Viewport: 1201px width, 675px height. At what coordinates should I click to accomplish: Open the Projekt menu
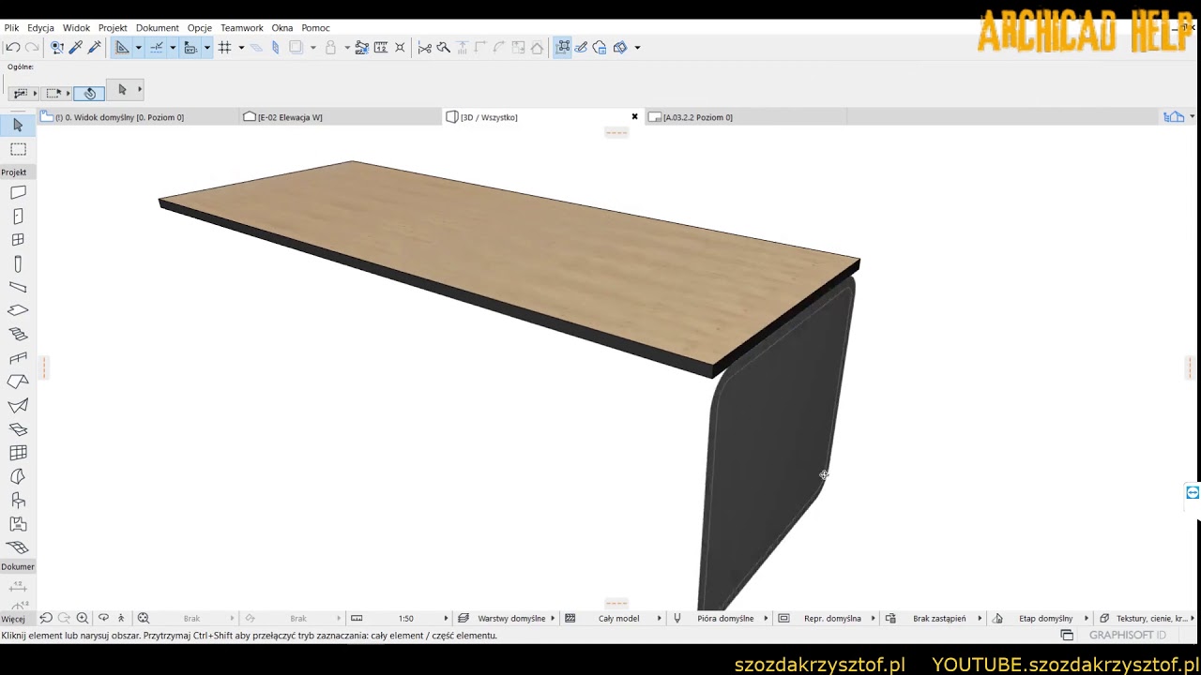tap(113, 28)
